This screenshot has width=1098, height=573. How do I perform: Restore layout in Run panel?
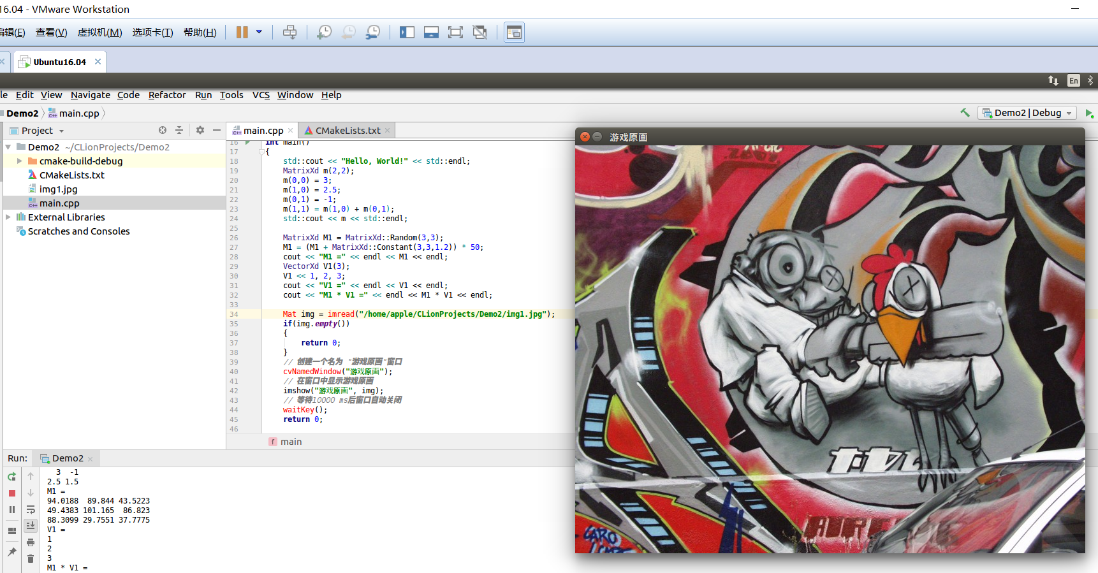[12, 531]
